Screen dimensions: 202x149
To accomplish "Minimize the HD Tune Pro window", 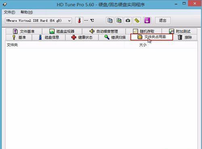I will (x=176, y=4).
